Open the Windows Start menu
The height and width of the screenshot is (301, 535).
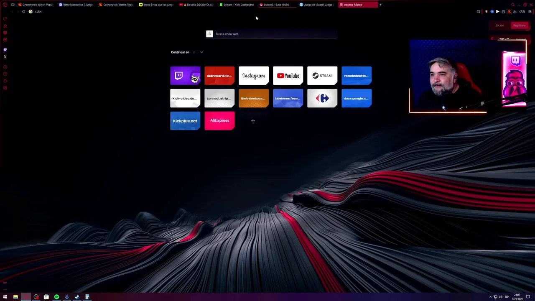[x=5, y=297]
